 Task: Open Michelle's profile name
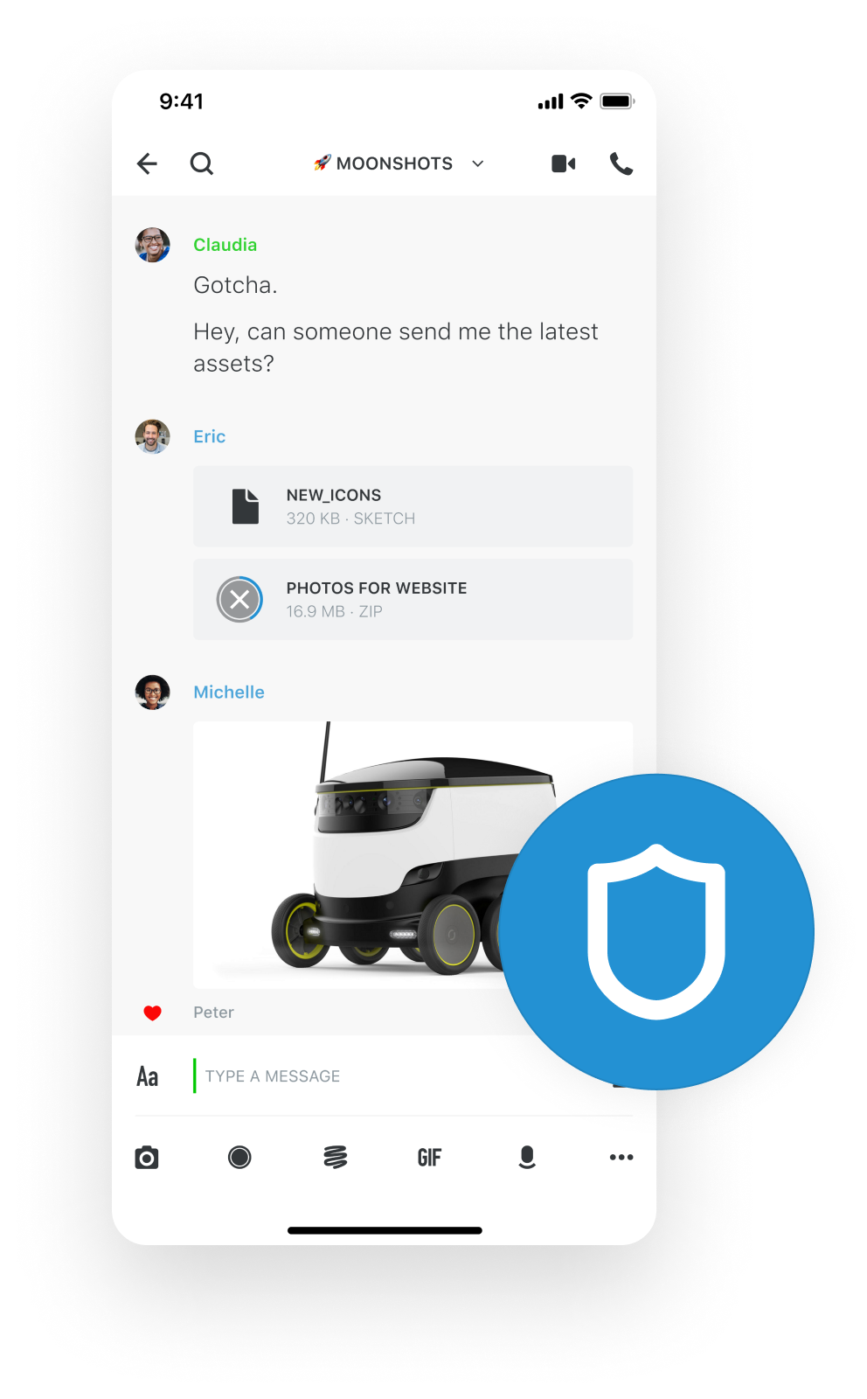(x=229, y=693)
